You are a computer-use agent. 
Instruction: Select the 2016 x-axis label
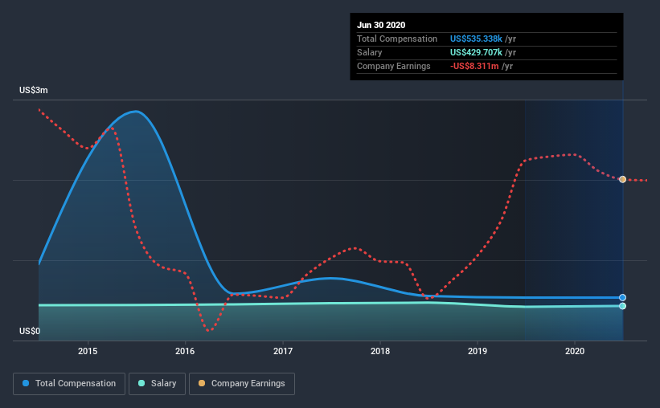click(x=185, y=351)
